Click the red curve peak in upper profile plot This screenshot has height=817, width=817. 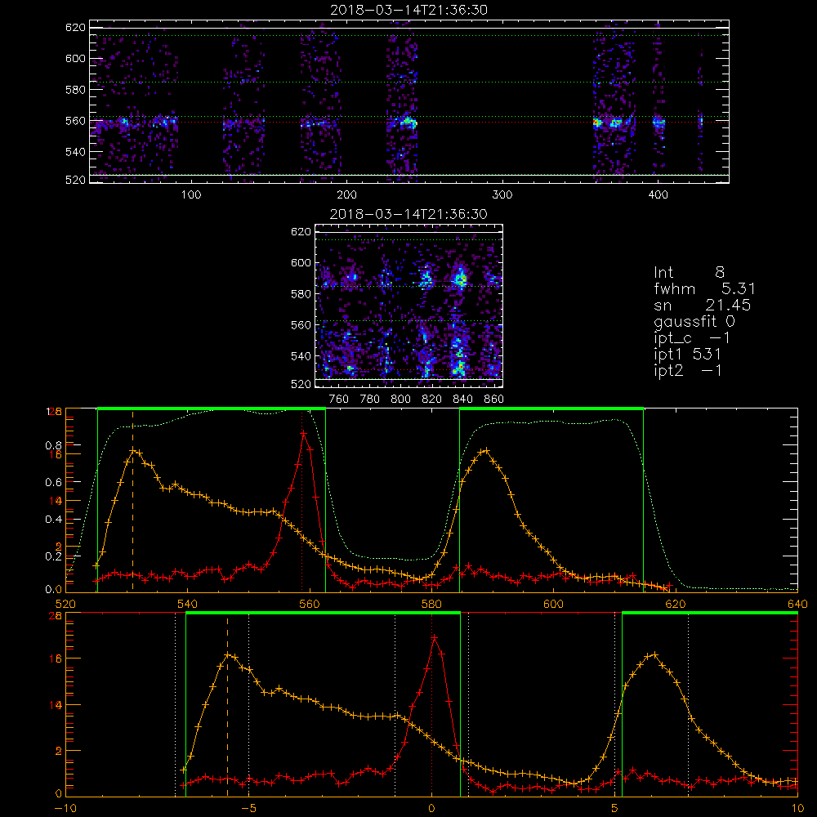click(x=304, y=433)
